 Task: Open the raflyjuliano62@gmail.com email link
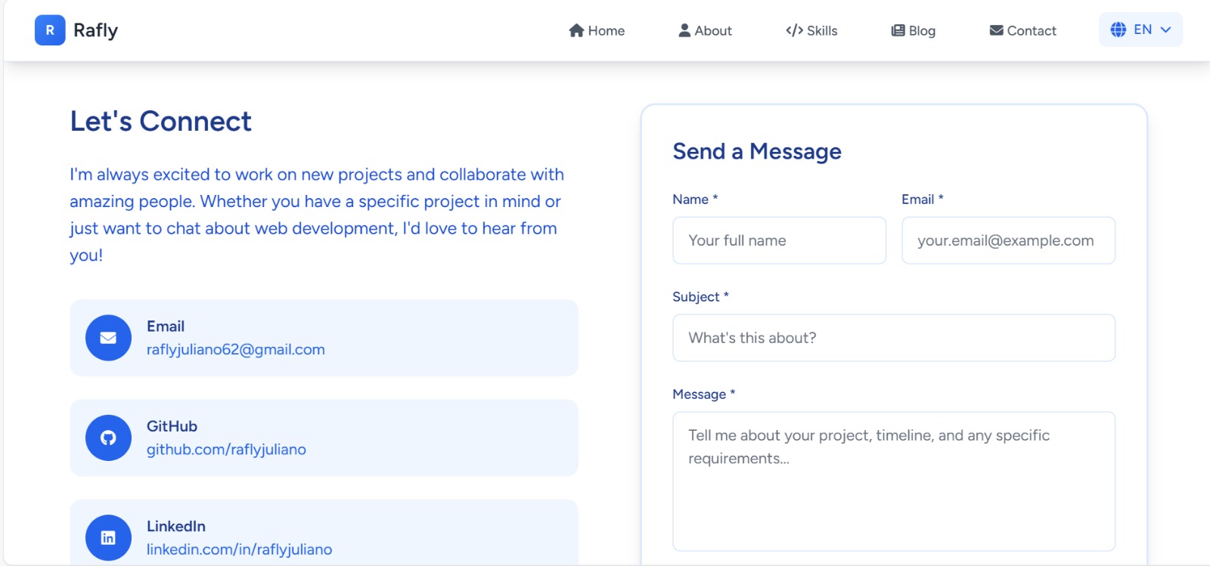[235, 350]
